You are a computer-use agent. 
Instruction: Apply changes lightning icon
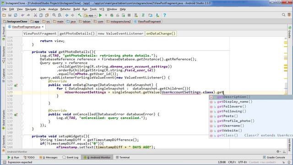106,15
